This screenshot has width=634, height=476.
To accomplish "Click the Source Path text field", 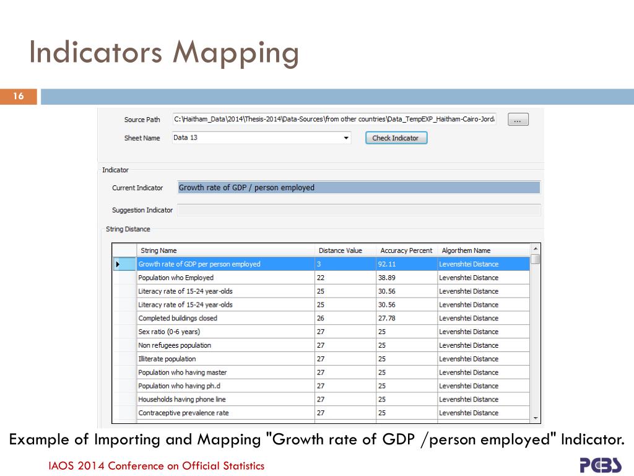I will 334,119.
